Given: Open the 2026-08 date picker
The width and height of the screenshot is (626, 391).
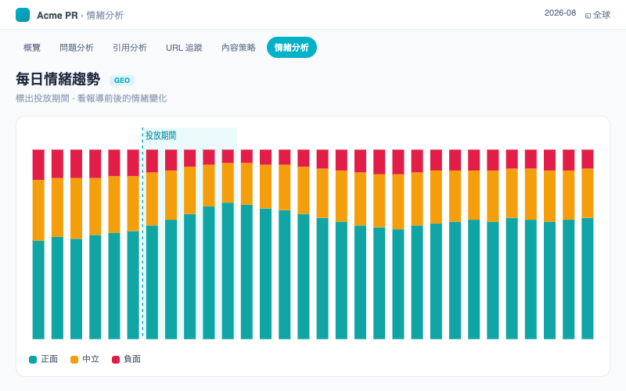Looking at the screenshot, I should [x=560, y=13].
